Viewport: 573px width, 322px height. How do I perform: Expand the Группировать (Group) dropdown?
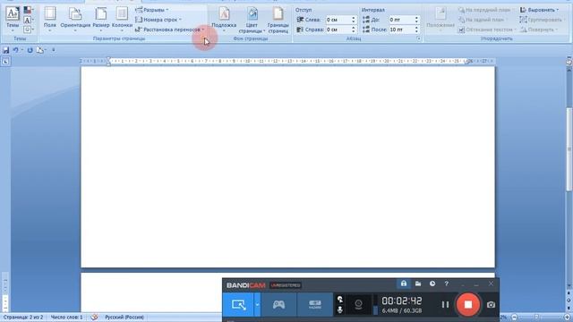(x=543, y=20)
